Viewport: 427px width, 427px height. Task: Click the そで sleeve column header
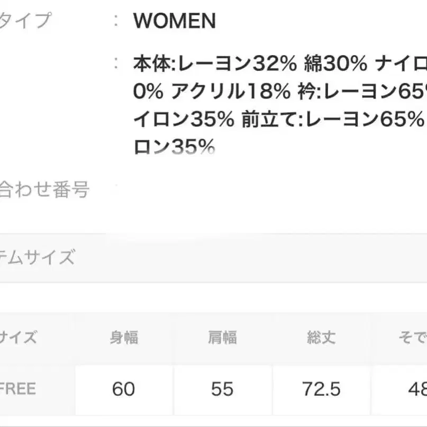[x=412, y=337]
